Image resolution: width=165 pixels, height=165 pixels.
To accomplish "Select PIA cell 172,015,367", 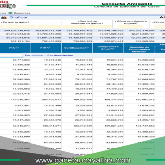I will click(x=20, y=100).
